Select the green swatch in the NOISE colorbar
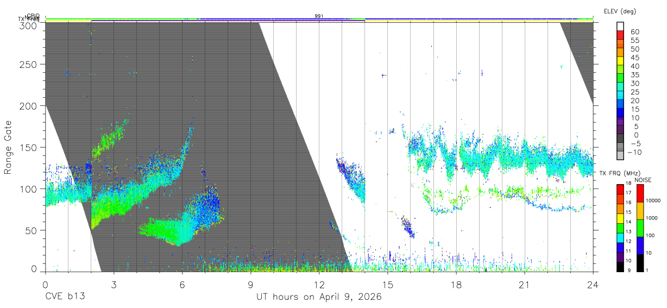667x308 pixels. [640, 228]
